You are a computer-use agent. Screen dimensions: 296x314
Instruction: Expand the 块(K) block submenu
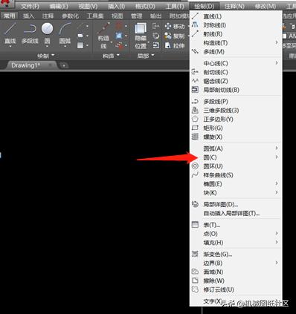click(x=236, y=193)
